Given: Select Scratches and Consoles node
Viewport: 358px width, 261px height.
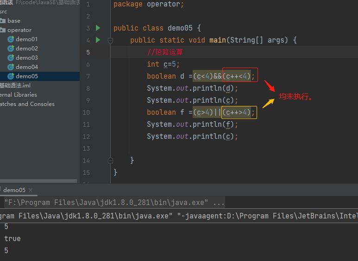Looking at the screenshot, I should (27, 104).
